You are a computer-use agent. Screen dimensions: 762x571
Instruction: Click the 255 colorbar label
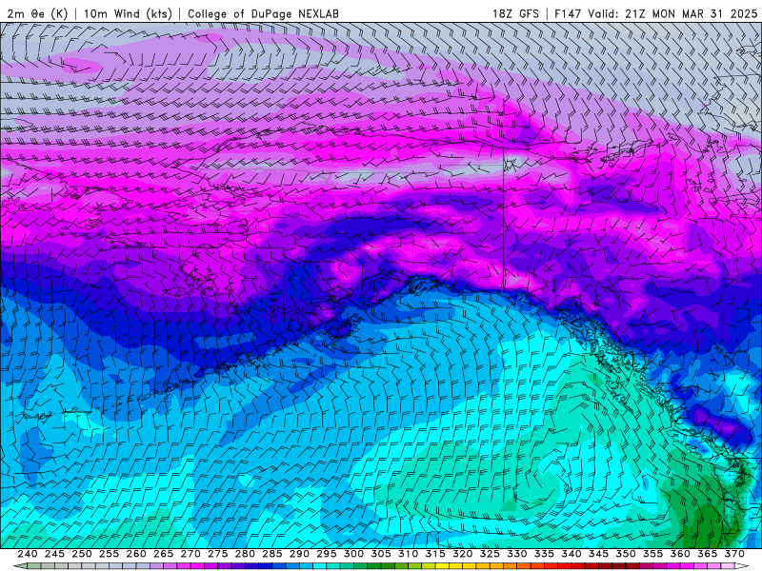tap(109, 554)
